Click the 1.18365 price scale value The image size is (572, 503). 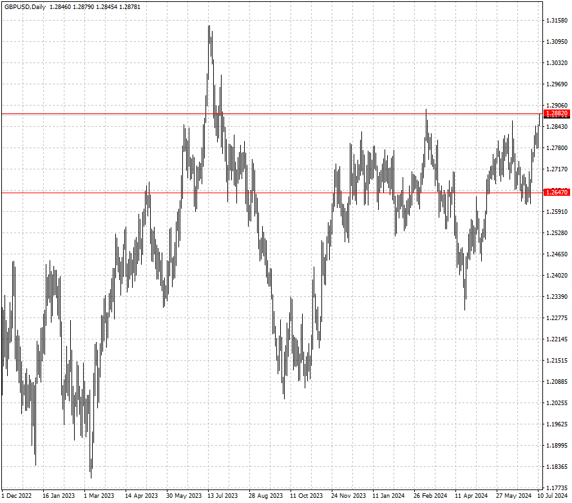click(x=557, y=466)
